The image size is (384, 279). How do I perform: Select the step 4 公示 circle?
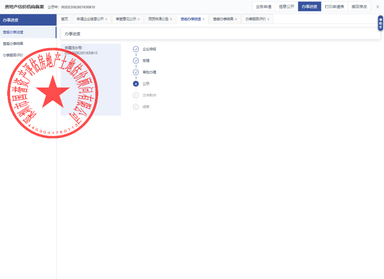click(136, 84)
